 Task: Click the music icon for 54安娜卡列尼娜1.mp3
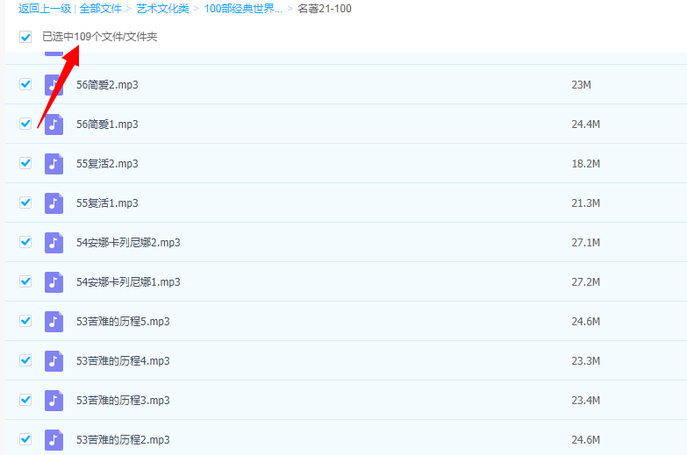click(x=54, y=282)
